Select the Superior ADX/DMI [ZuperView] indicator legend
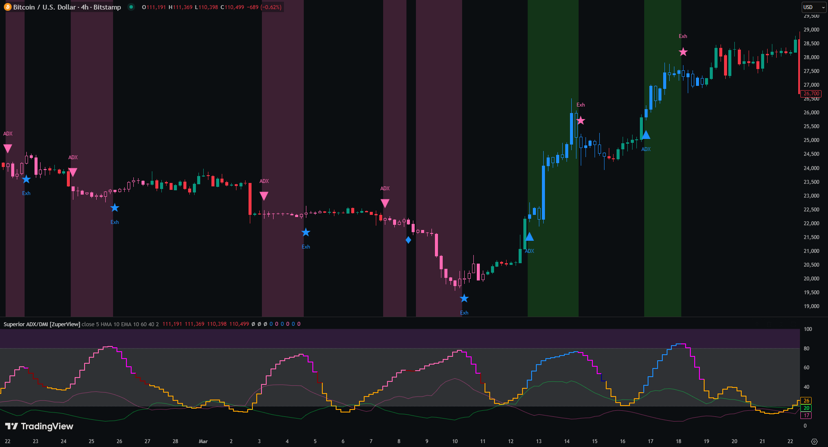The image size is (828, 447). [x=42, y=324]
